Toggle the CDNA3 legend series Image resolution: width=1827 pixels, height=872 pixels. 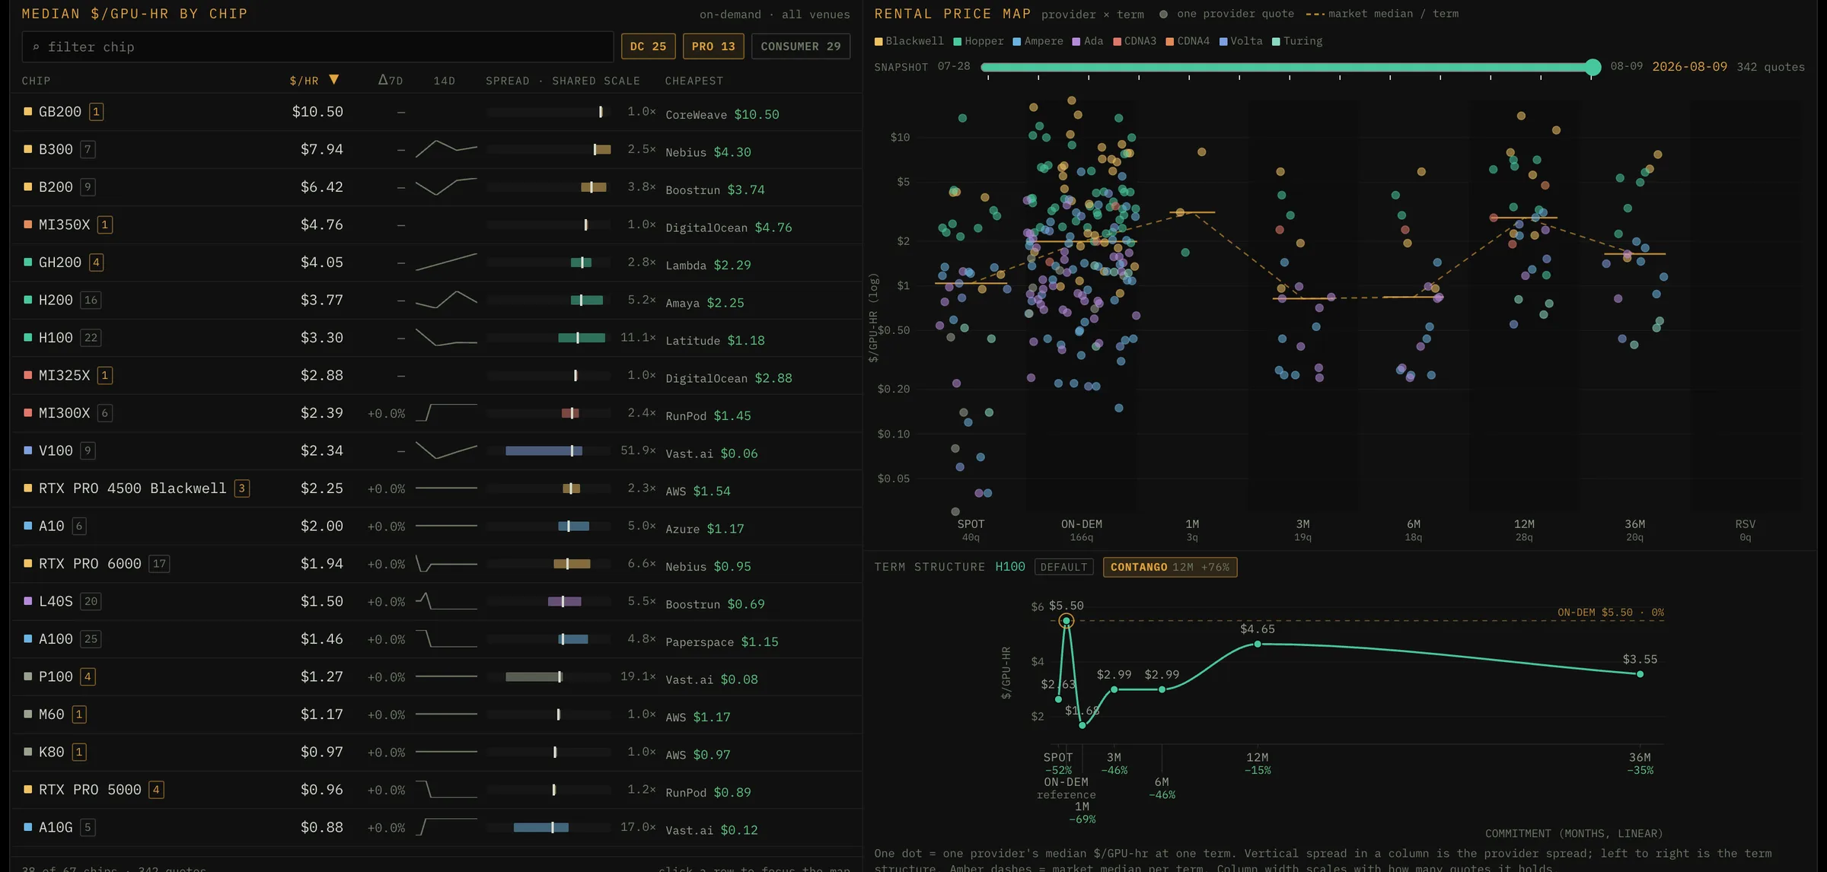pos(1134,41)
